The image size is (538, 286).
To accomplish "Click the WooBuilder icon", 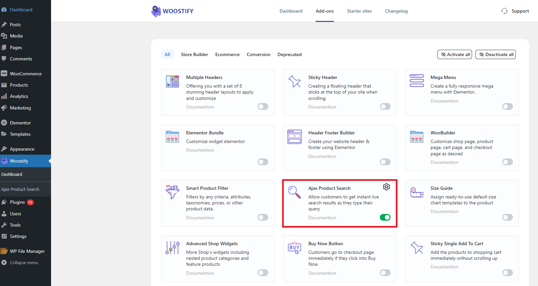I will [x=417, y=136].
